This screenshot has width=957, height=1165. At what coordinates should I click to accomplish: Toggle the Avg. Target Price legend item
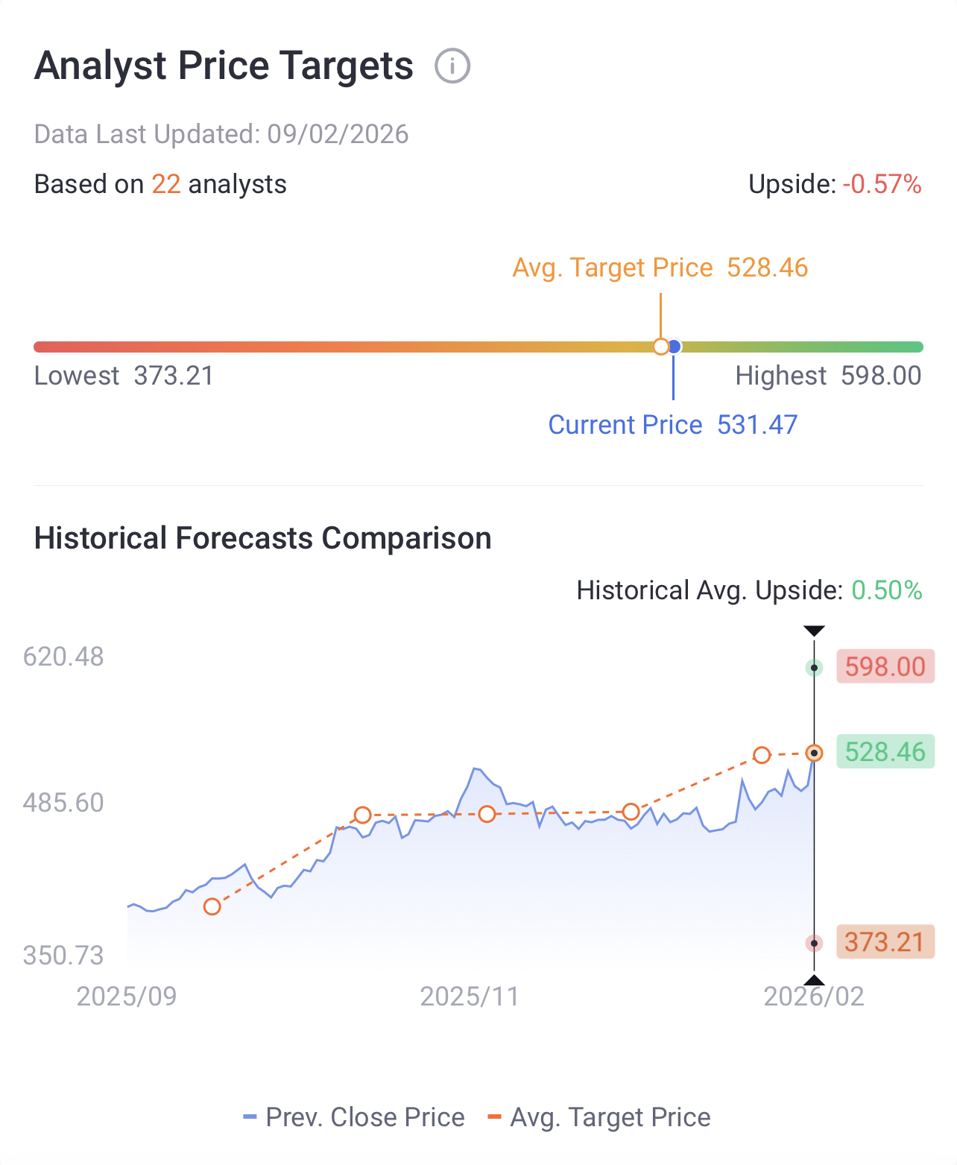pyautogui.click(x=599, y=1117)
